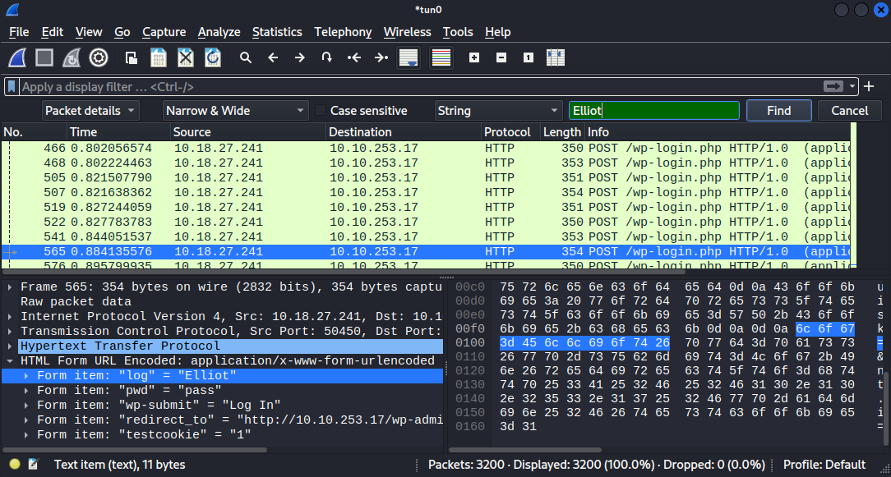Stop the running capture

click(x=44, y=57)
